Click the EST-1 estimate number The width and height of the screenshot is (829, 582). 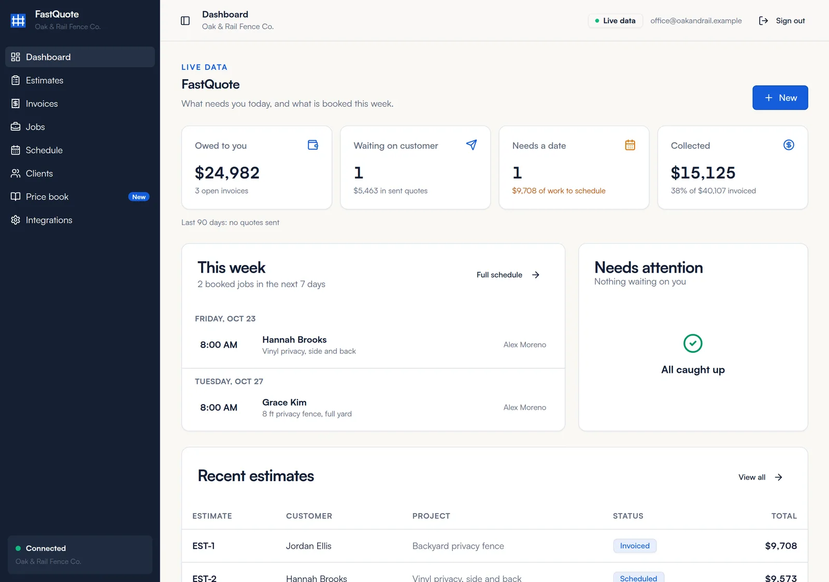click(204, 546)
